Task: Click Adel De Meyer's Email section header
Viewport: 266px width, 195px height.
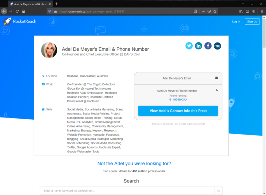Action: tap(177, 78)
